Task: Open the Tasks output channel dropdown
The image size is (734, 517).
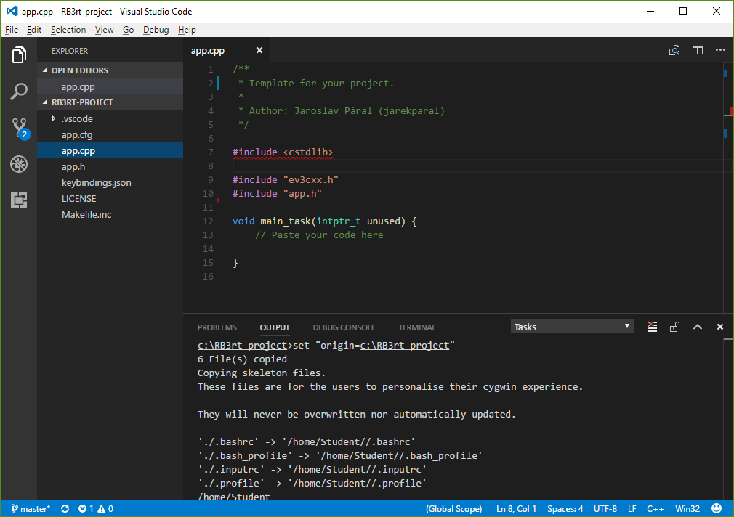Action: [x=572, y=327]
